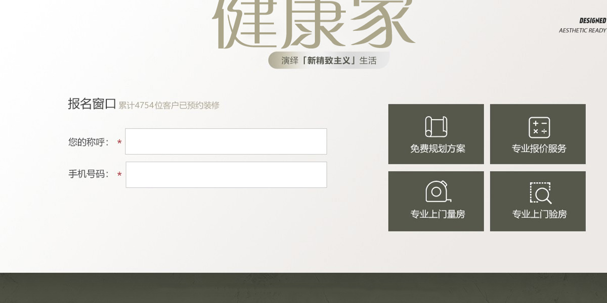Click the 演绎「新精致主义」生活 slogan pill
The width and height of the screenshot is (607, 303).
click(329, 60)
